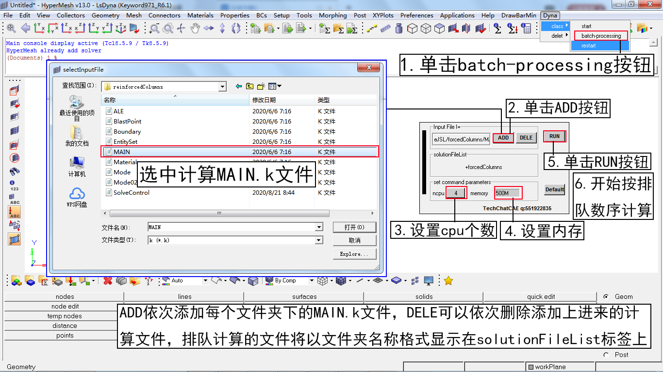
Task: Open the 查找范围 reinforcedColumns dropdown
Action: click(x=222, y=86)
